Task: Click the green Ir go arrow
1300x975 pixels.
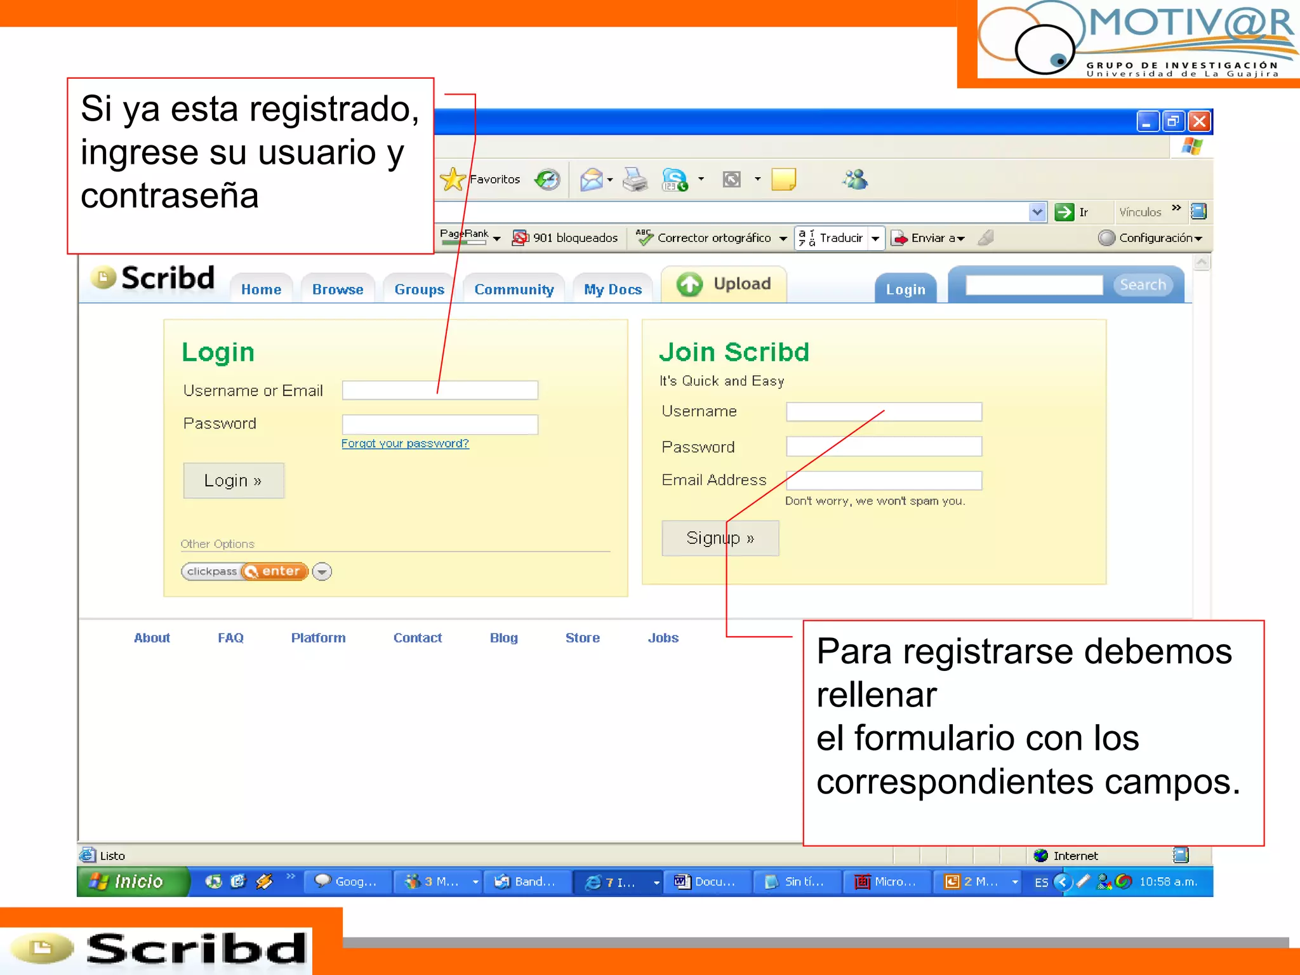Action: click(1064, 212)
